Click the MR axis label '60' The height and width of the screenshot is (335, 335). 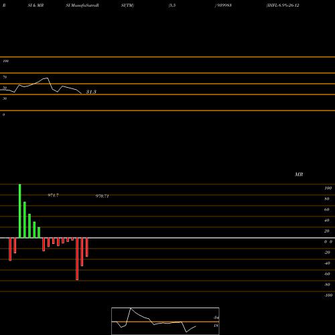[x=327, y=210]
